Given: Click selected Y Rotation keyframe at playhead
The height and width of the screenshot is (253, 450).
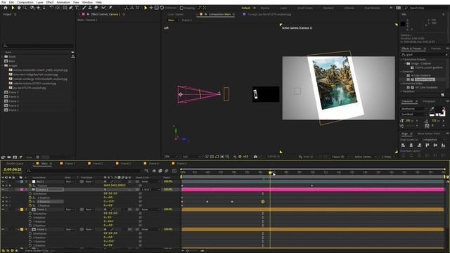Looking at the screenshot, I should point(262,202).
